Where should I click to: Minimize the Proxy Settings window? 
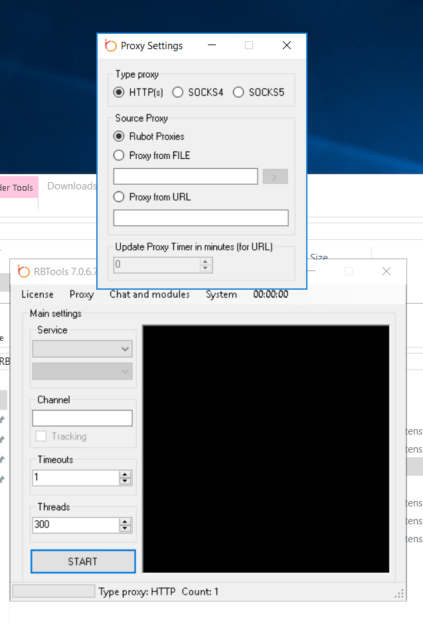[212, 46]
